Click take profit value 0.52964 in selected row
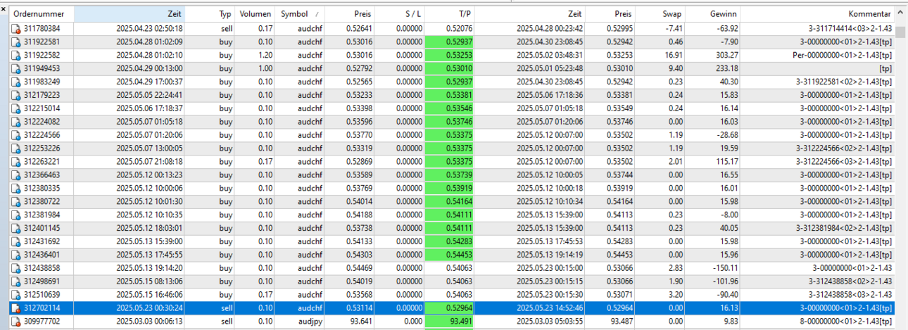The width and height of the screenshot is (908, 330). tap(458, 308)
